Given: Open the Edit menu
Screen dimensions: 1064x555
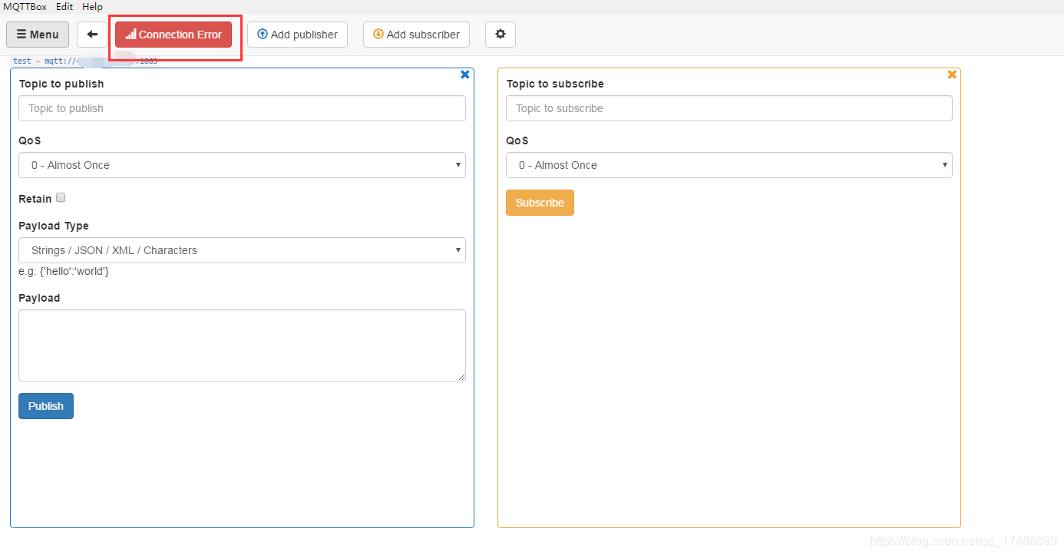Looking at the screenshot, I should (x=64, y=7).
